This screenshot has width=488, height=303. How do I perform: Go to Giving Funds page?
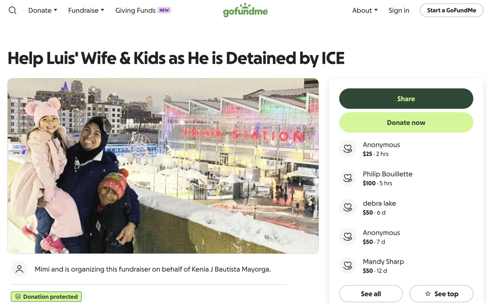[x=135, y=10]
